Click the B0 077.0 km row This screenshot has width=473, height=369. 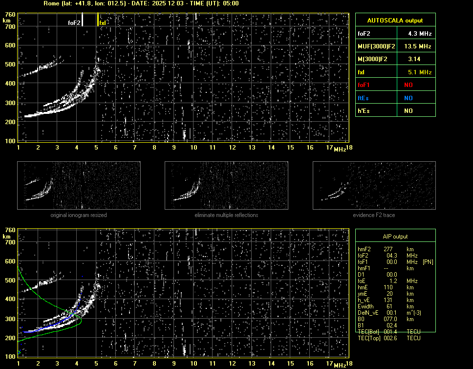[386, 319]
